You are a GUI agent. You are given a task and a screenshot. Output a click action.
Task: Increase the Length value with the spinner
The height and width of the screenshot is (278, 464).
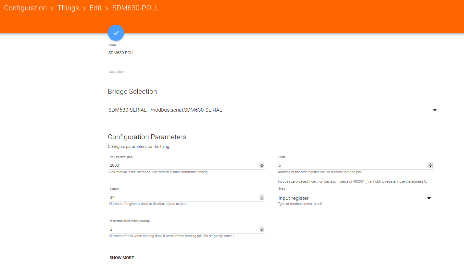click(x=262, y=196)
